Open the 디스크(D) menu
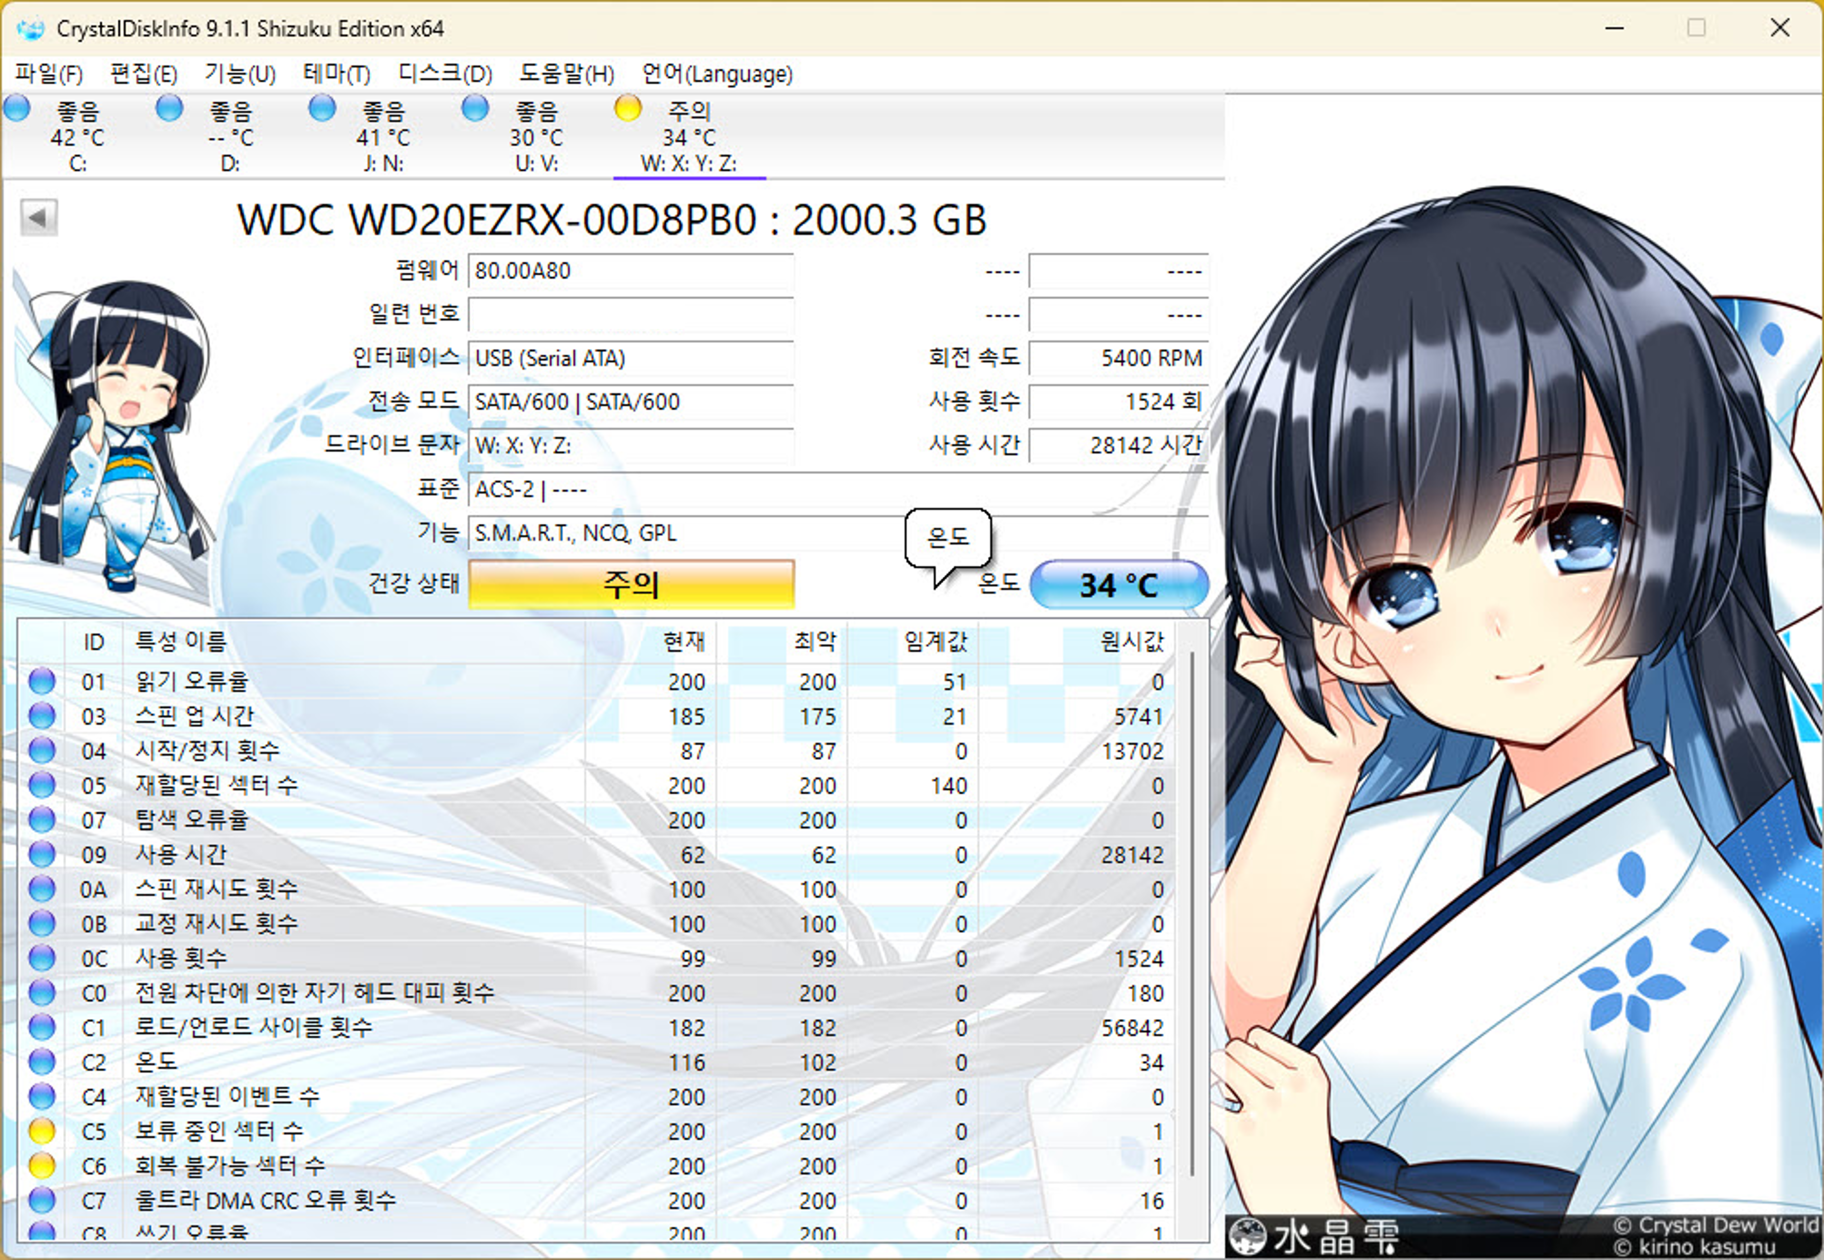The image size is (1824, 1260). [x=445, y=74]
